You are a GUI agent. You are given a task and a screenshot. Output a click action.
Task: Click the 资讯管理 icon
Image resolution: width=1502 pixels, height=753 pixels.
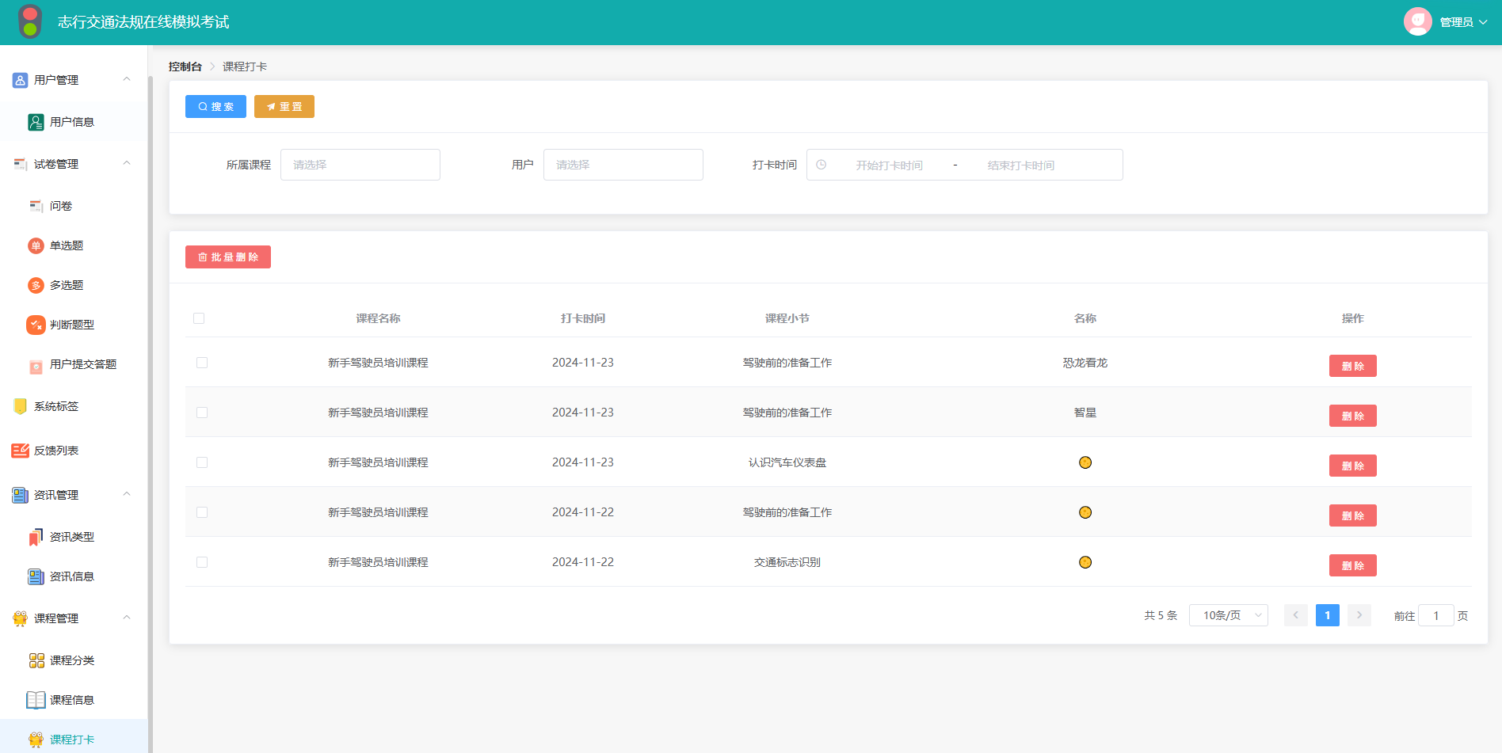pyautogui.click(x=20, y=495)
